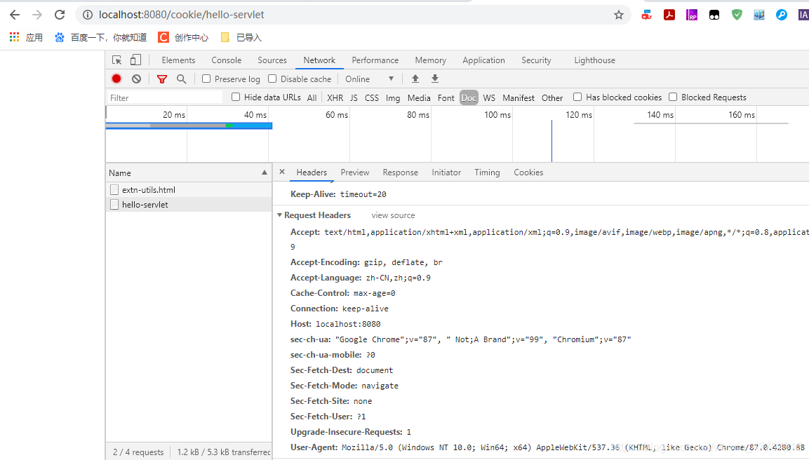Screen dimensions: 809x460
Task: Open the Adobe Acrobat extension icon
Action: coord(669,15)
